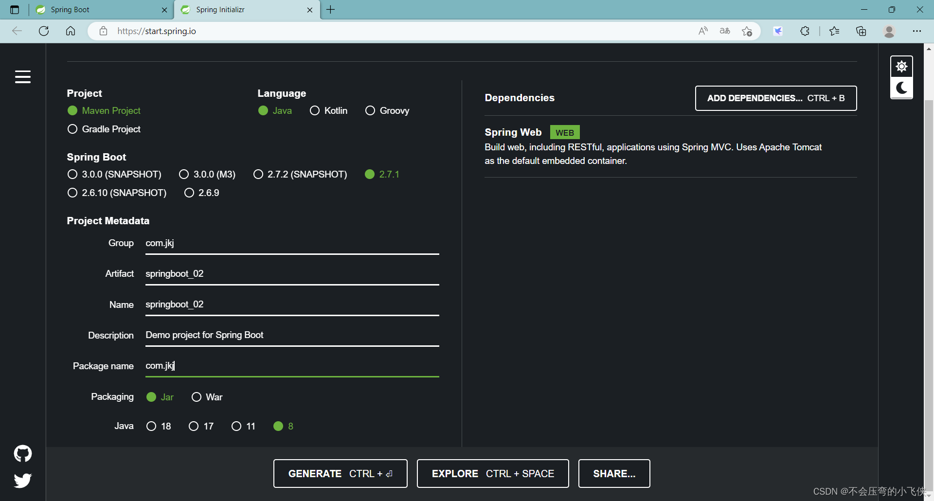Open the hamburger side menu

pos(23,77)
